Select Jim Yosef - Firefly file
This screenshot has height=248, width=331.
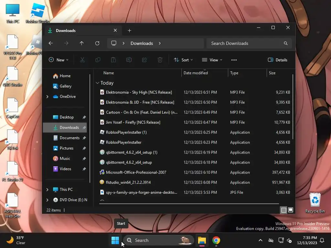click(x=195, y=122)
